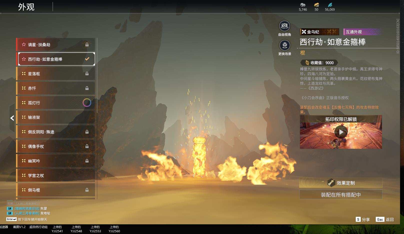The width and height of the screenshot is (404, 234).
Task: Click the orange 五情七灭阵 effect note
Action: [x=339, y=110]
